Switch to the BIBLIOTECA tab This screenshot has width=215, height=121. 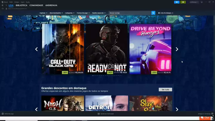(x=21, y=5)
